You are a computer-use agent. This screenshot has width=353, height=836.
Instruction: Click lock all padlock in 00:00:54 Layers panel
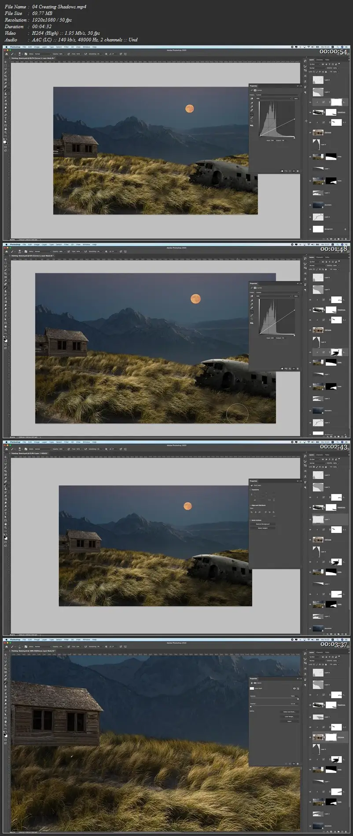[x=326, y=72]
